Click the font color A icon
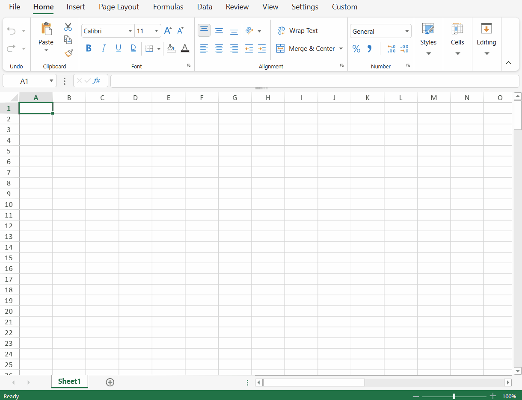Viewport: 522px width, 400px height. 185,48
